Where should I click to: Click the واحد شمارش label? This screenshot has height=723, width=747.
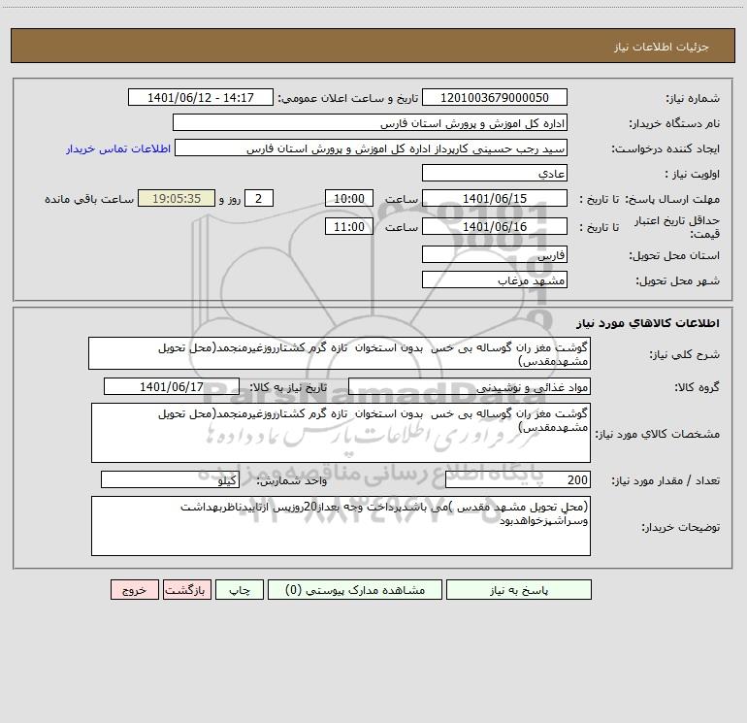point(292,481)
